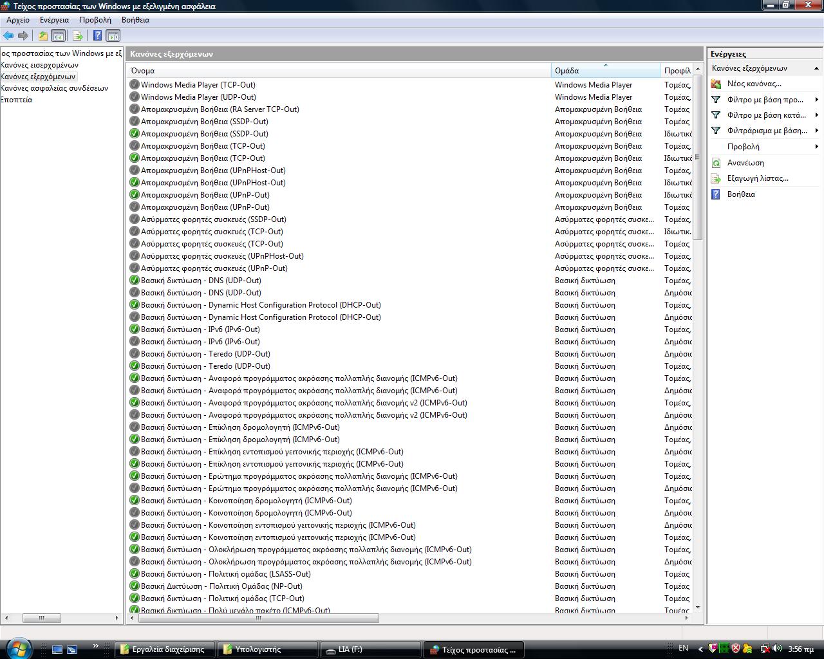Viewport: 824px width, 659px height.
Task: Click status icon of Windows Media Player (TCP-Out) rule
Action: tap(135, 84)
